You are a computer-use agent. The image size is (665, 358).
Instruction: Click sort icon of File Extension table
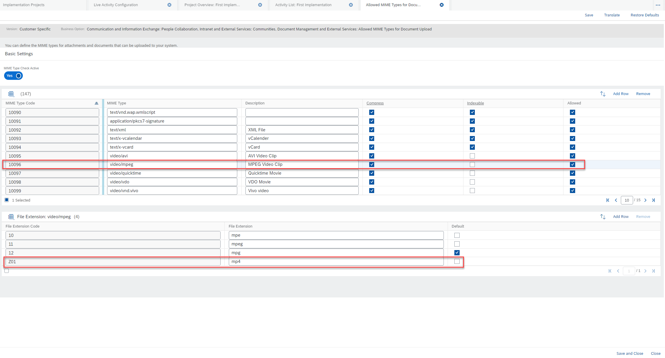coord(603,217)
